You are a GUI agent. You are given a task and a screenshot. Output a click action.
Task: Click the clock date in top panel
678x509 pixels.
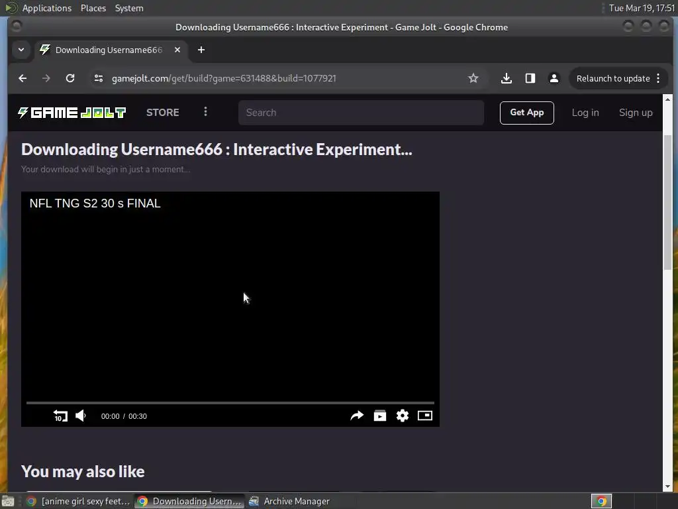pos(642,8)
